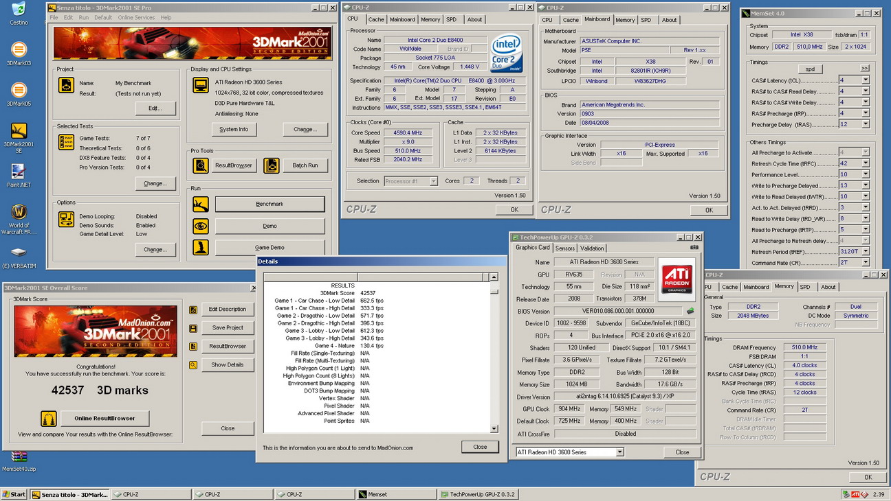
Task: Click the Start button on the taskbar
Action: [14, 494]
